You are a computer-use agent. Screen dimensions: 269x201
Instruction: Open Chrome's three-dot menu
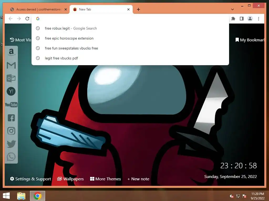(258, 19)
